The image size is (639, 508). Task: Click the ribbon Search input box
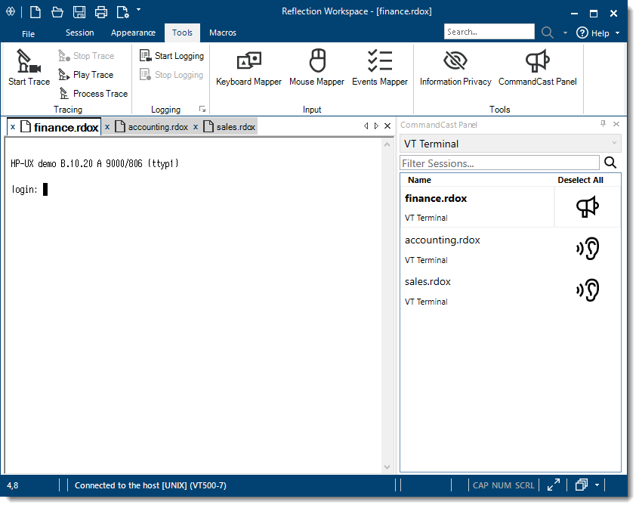(489, 32)
